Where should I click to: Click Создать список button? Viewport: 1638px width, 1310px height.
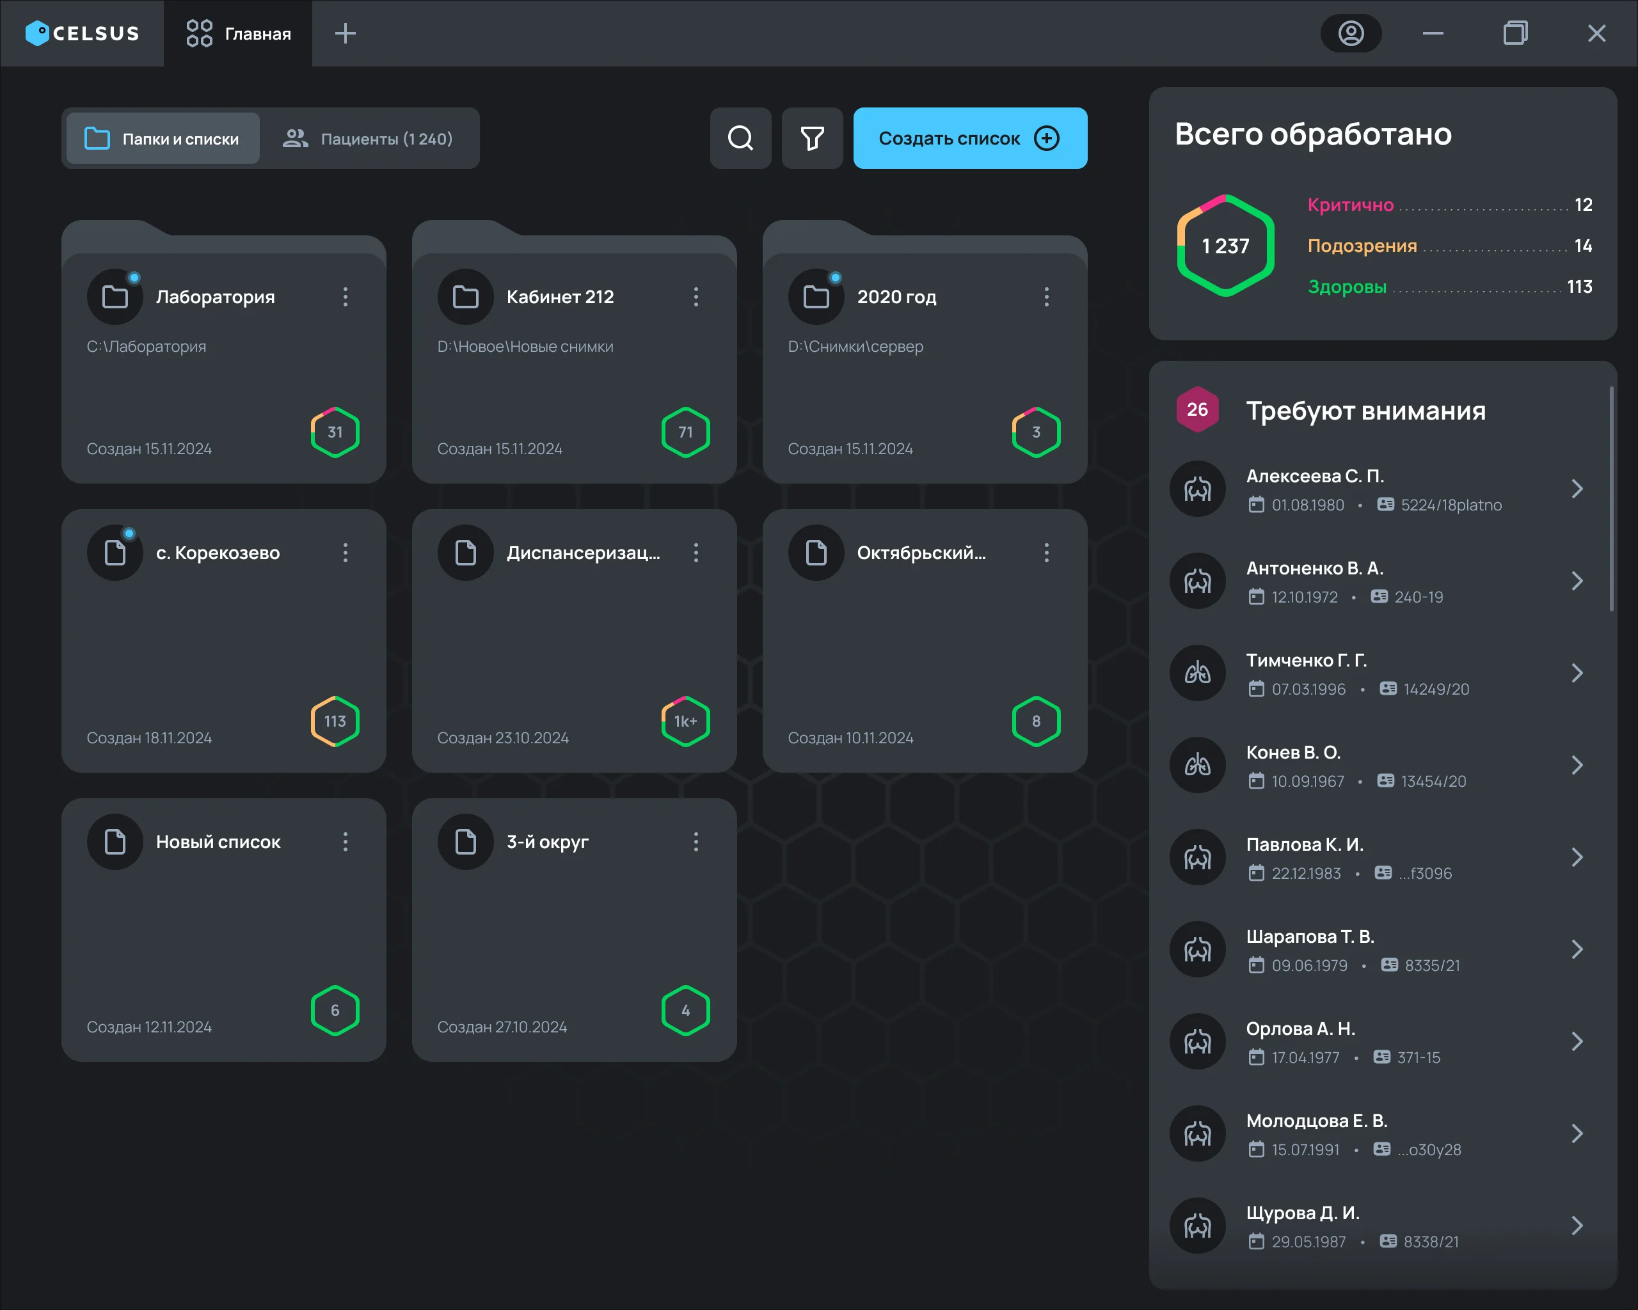click(x=970, y=138)
